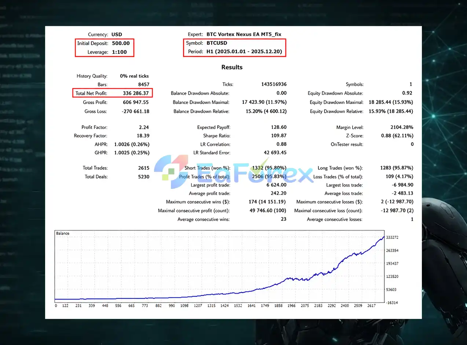Click Largest profit trade value '6 624.00'
This screenshot has width=467, height=345.
(x=277, y=185)
